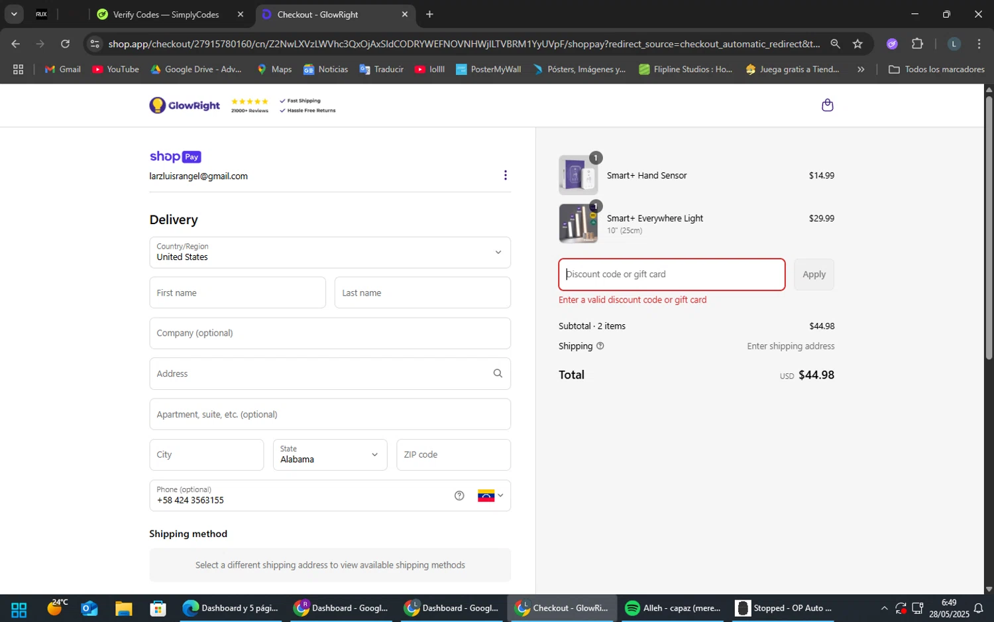This screenshot has width=994, height=622.
Task: Click the First name field
Action: (x=237, y=292)
